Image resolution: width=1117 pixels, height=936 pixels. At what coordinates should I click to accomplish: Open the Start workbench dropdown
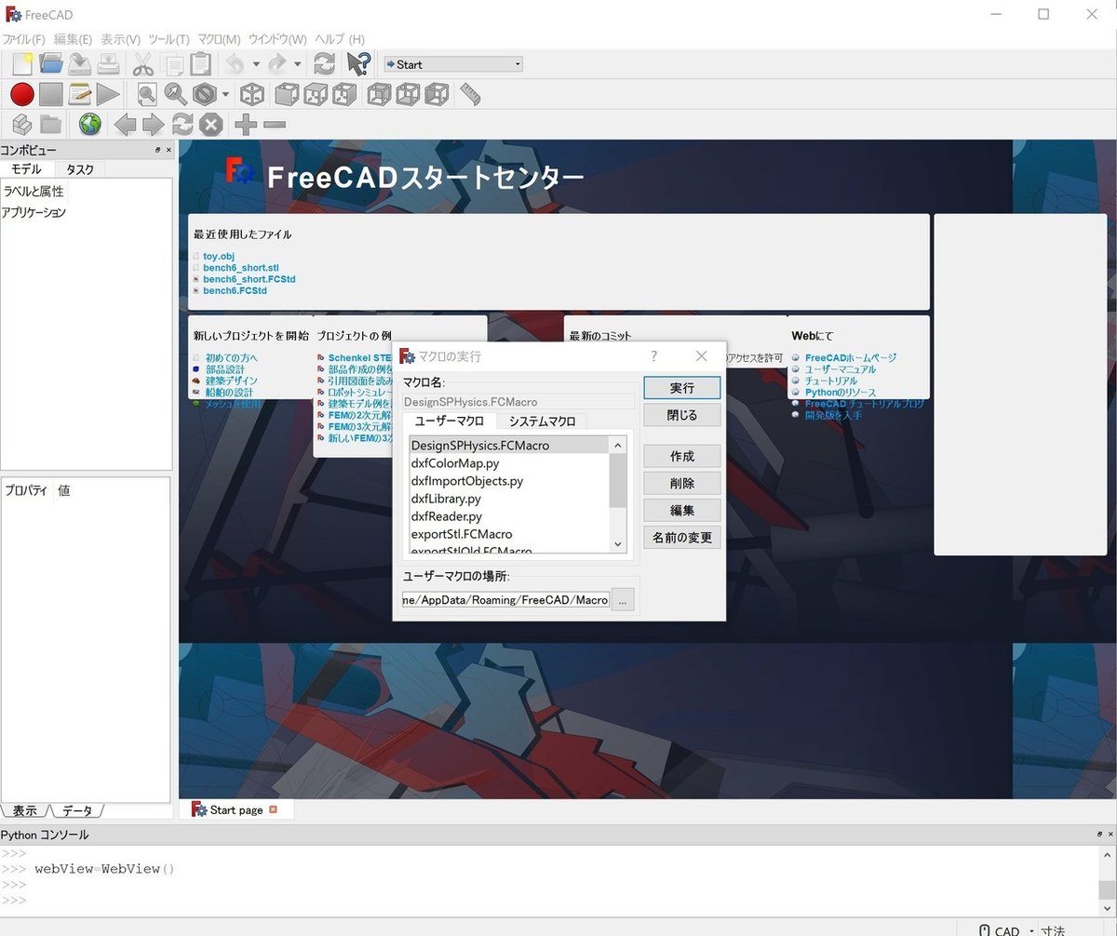(x=452, y=64)
